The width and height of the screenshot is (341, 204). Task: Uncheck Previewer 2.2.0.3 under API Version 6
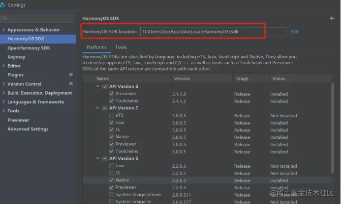(x=112, y=187)
